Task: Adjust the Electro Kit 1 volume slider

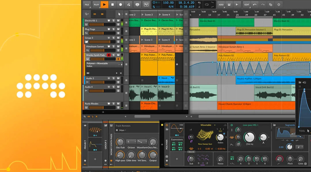Action: click(102, 24)
